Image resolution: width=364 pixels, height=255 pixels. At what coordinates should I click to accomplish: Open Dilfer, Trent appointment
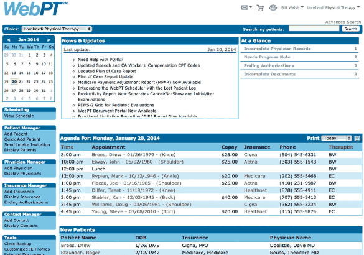tap(134, 190)
